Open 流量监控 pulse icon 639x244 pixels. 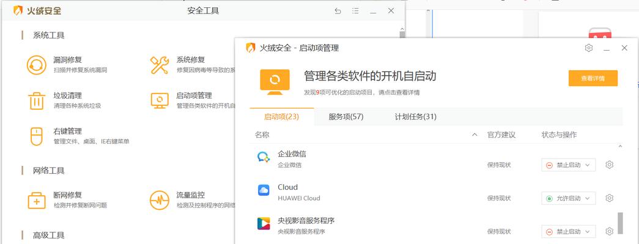pos(160,200)
